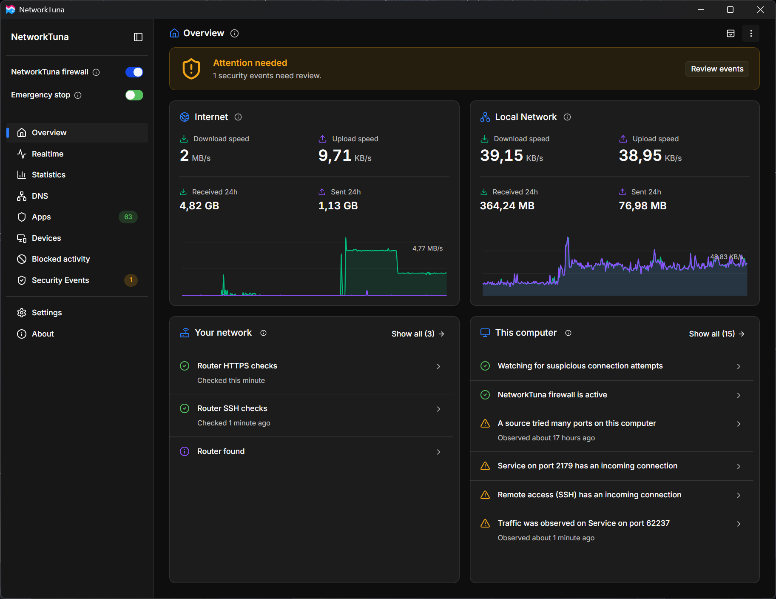The width and height of the screenshot is (776, 599).
Task: Open Realtime in sidebar
Action: point(77,154)
